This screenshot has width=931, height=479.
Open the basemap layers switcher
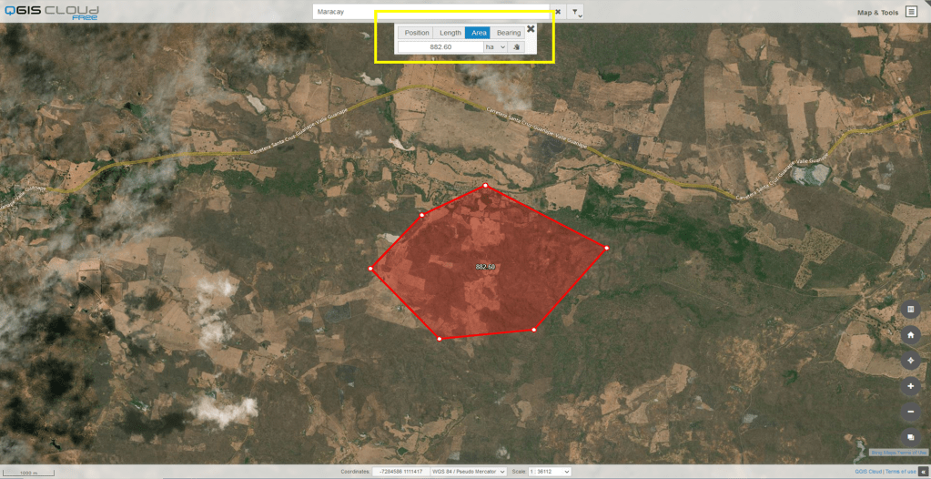coord(911,437)
